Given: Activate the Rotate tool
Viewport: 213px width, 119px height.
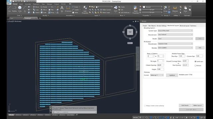Looking at the screenshot, I should 44,7.
